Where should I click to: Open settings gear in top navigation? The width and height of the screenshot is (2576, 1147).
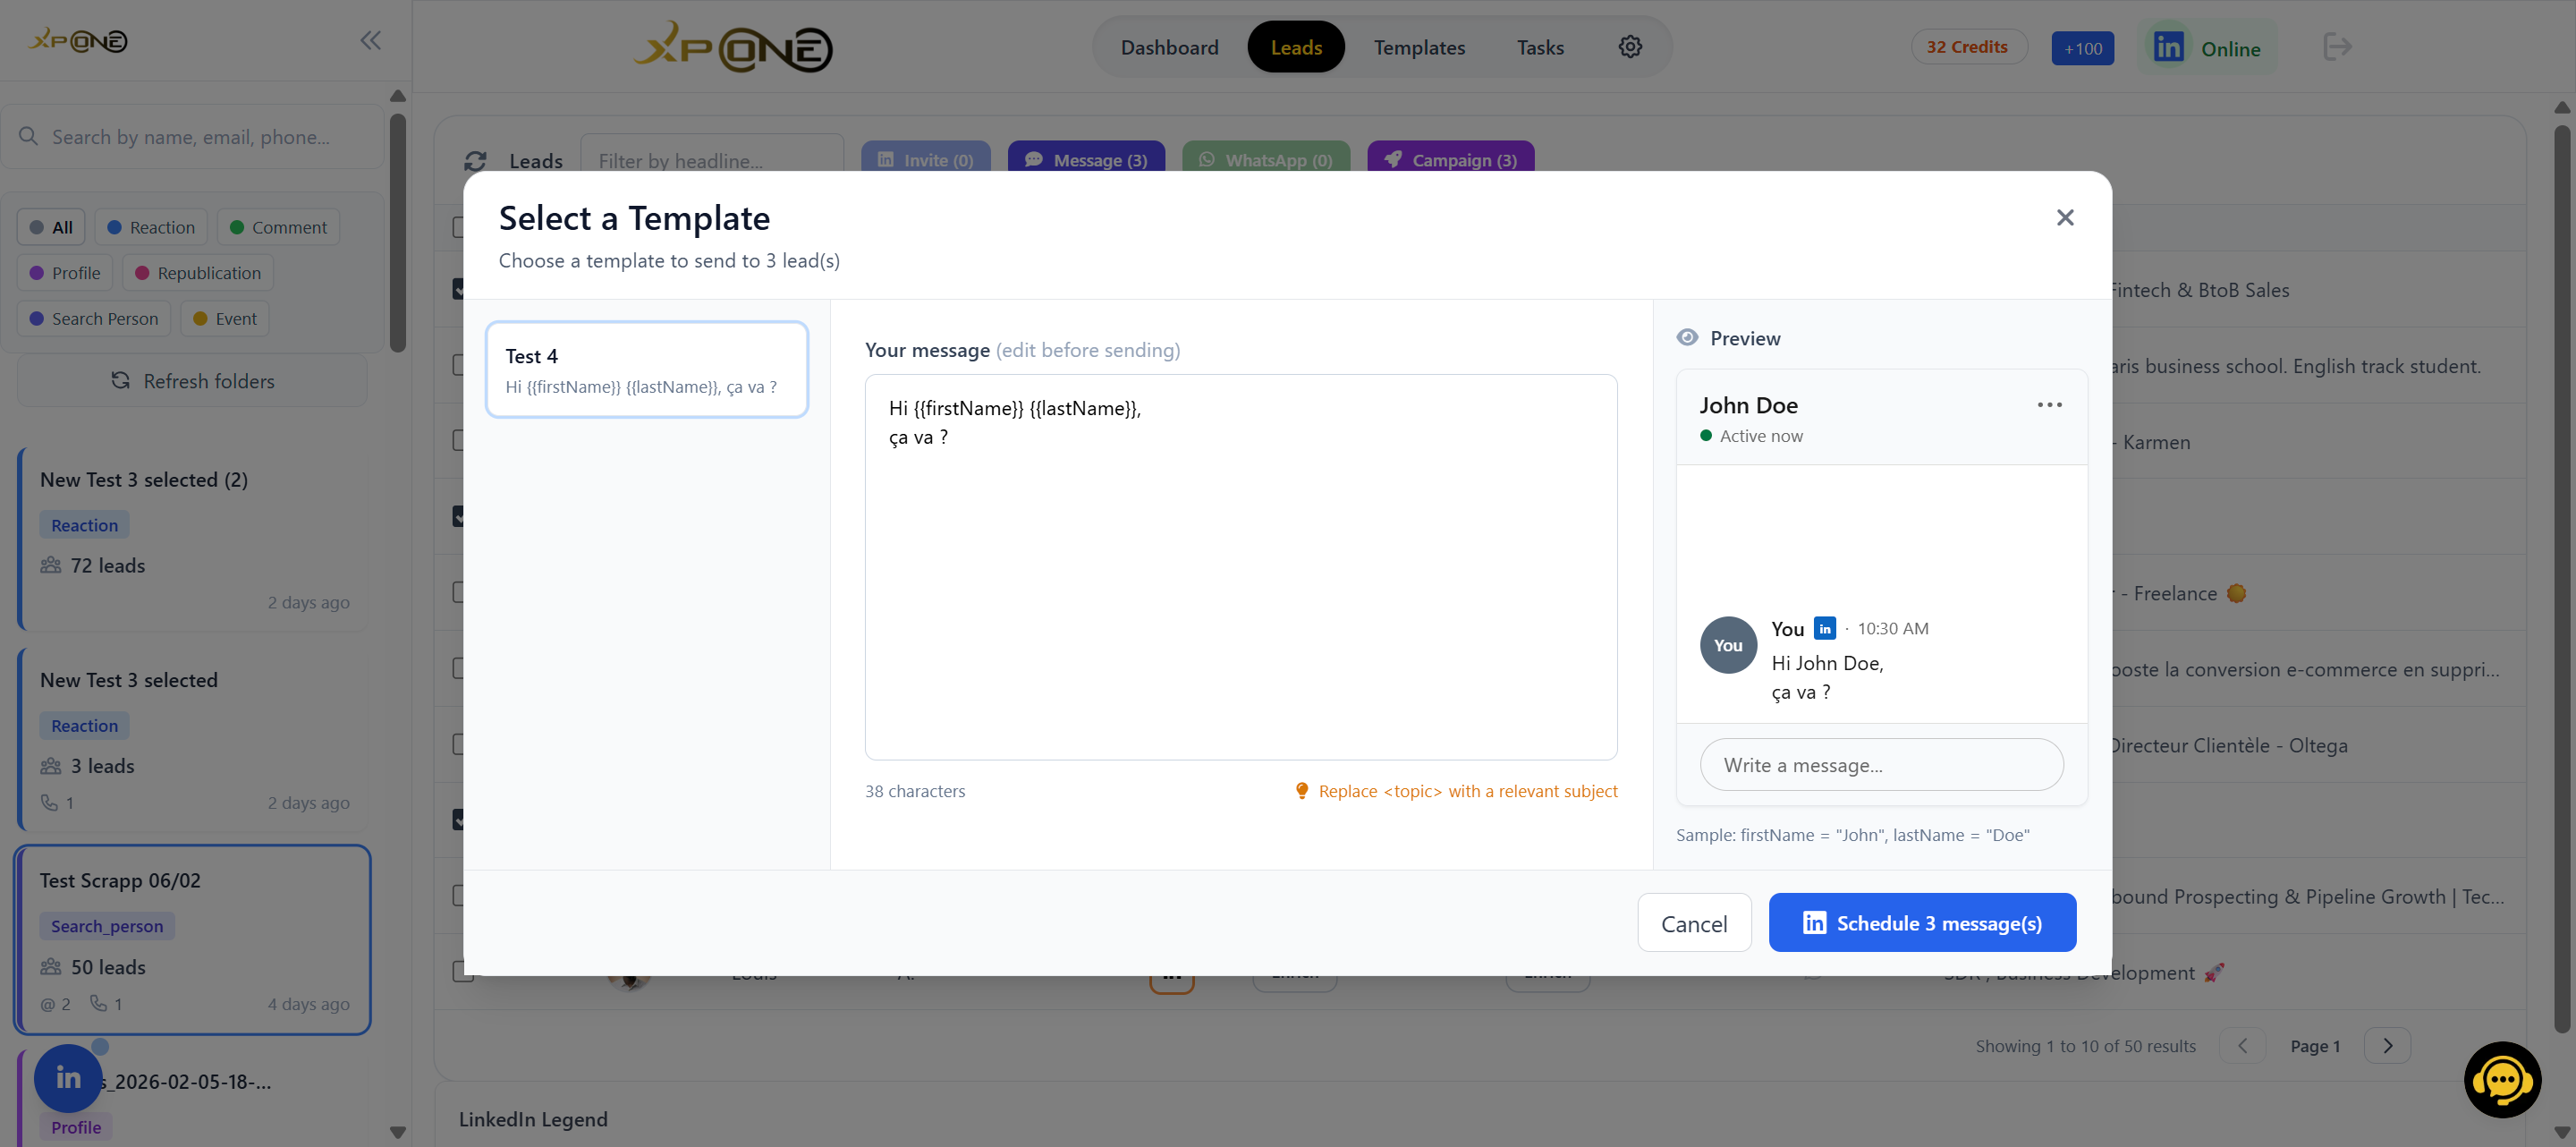coord(1630,47)
